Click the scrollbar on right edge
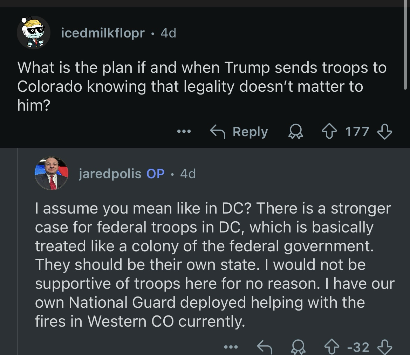The width and height of the screenshot is (410, 355). pos(405,46)
